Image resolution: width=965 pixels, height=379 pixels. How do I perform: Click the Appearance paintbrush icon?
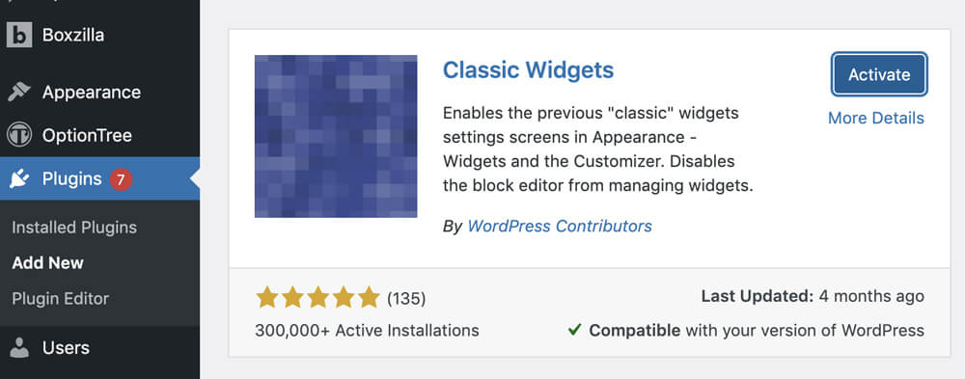pos(19,93)
